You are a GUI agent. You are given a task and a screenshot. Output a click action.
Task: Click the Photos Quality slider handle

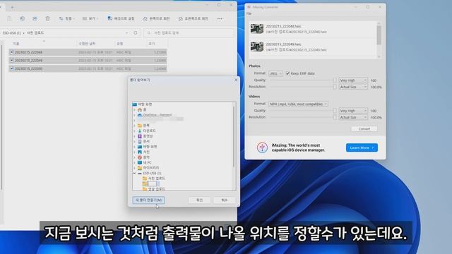pos(335,80)
